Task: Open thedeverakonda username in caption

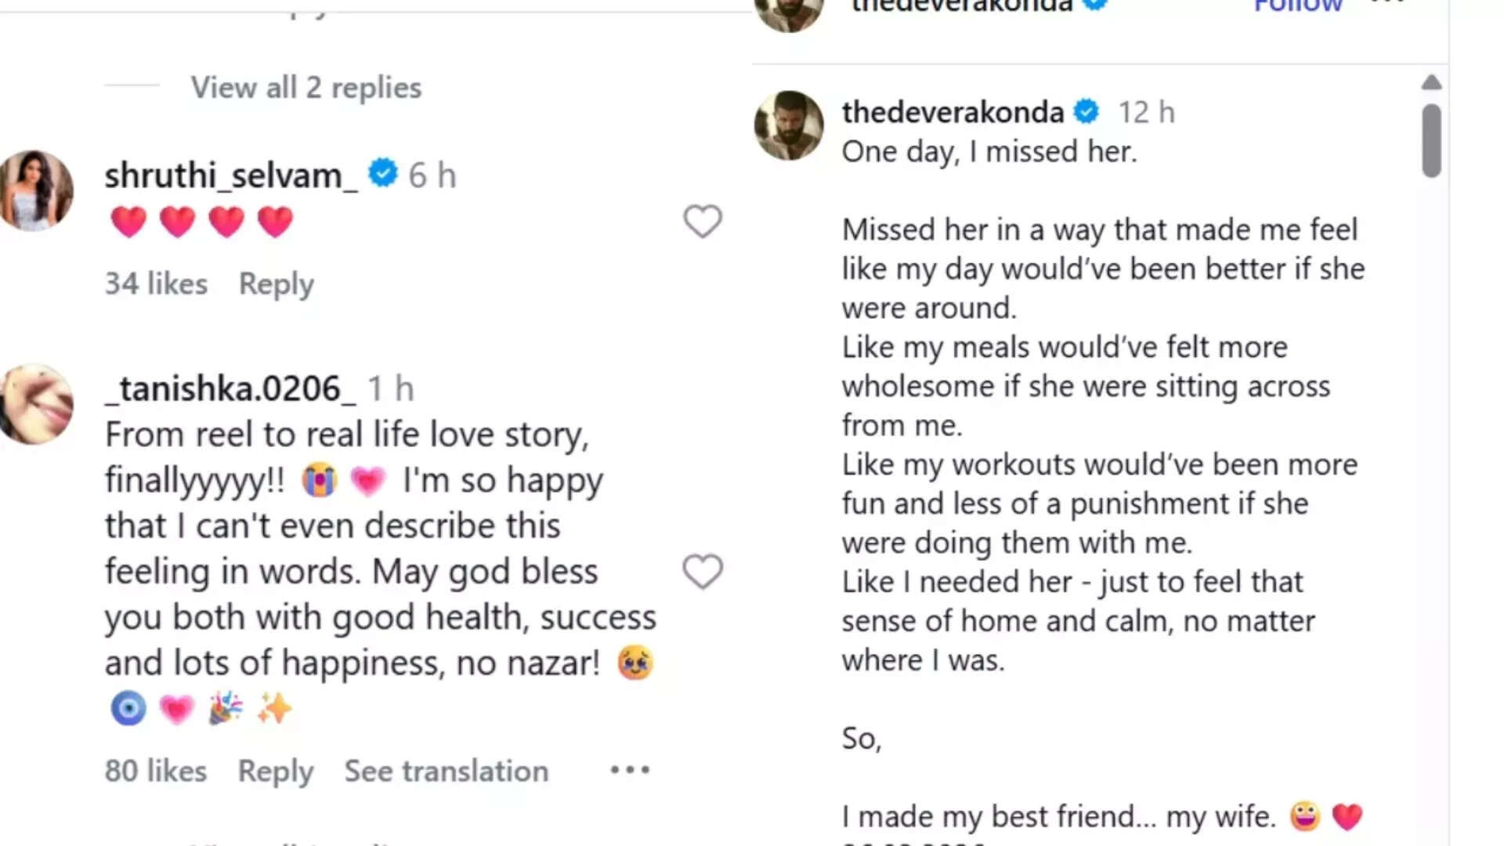Action: tap(953, 112)
